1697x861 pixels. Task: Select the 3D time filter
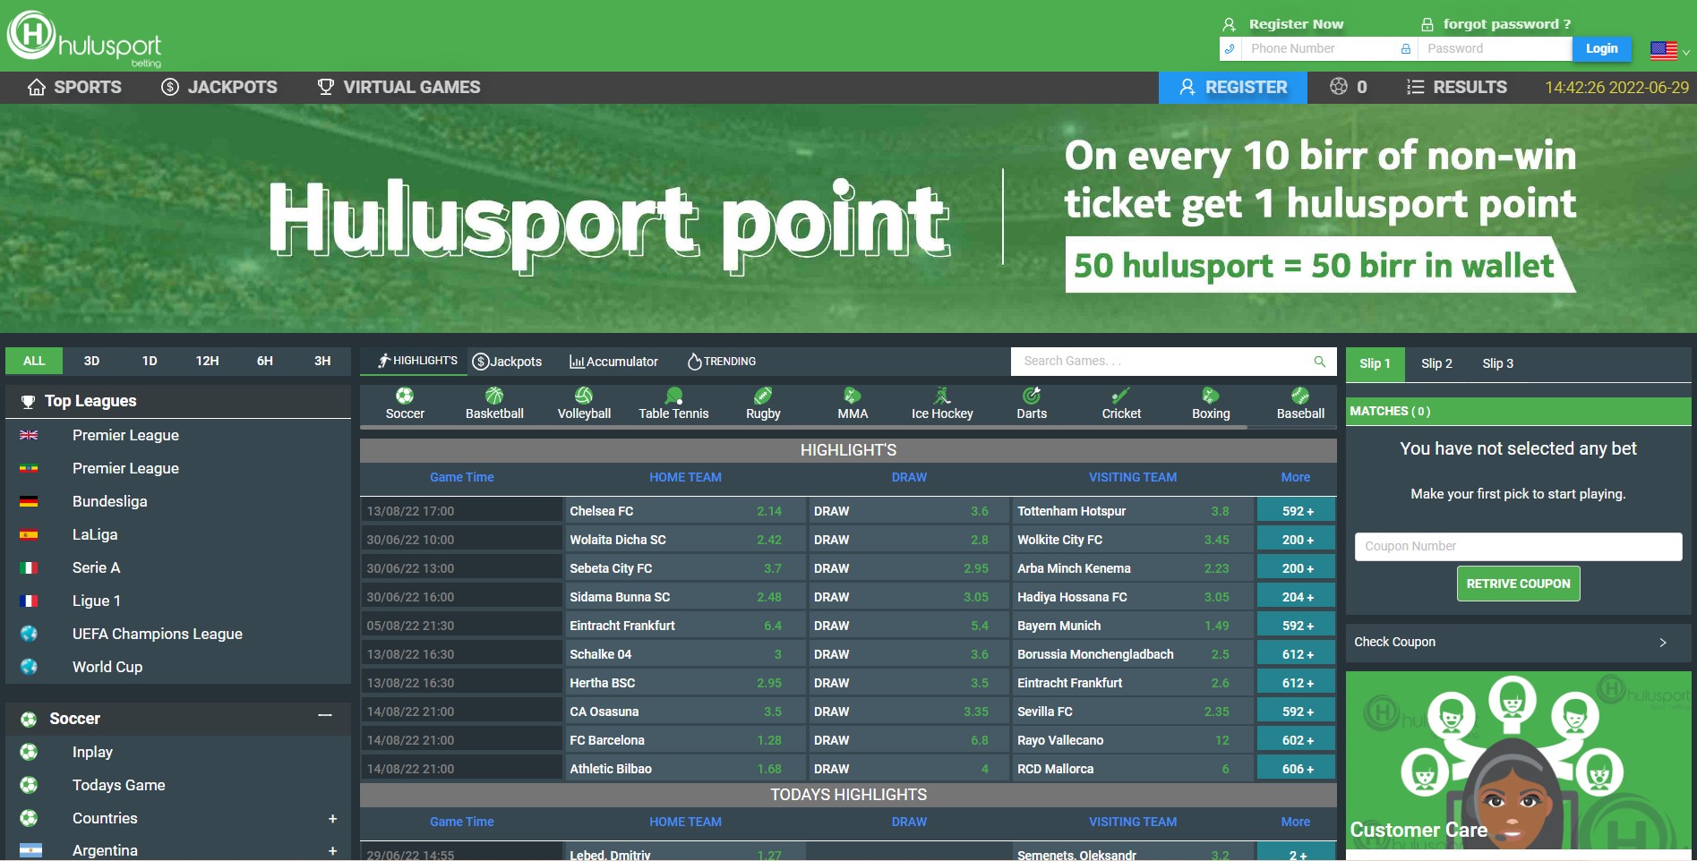click(x=91, y=361)
